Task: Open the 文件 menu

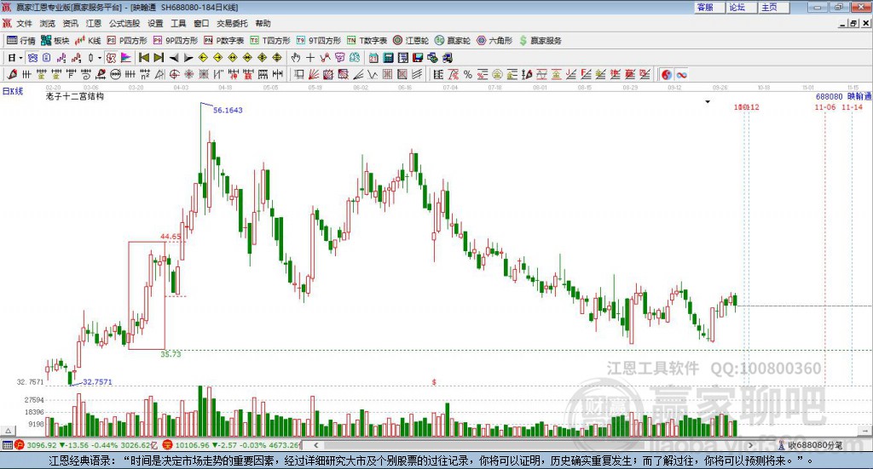Action: 24,23
